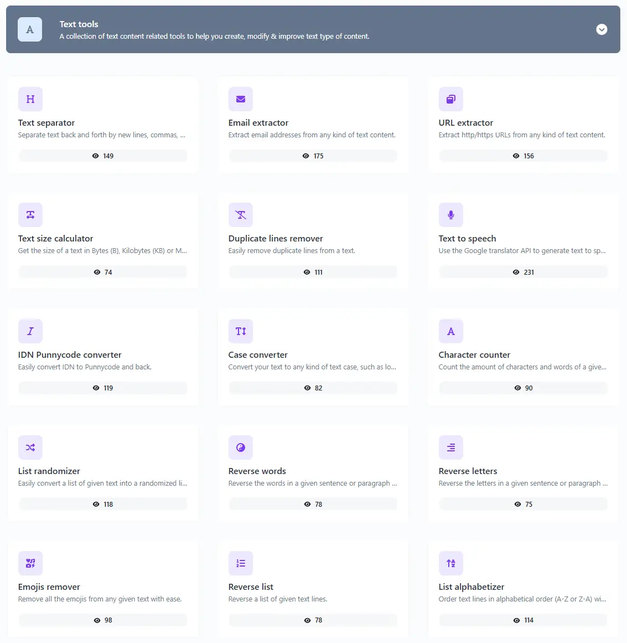This screenshot has height=643, width=627.
Task: Click the Text to speech microphone icon
Action: (450, 215)
